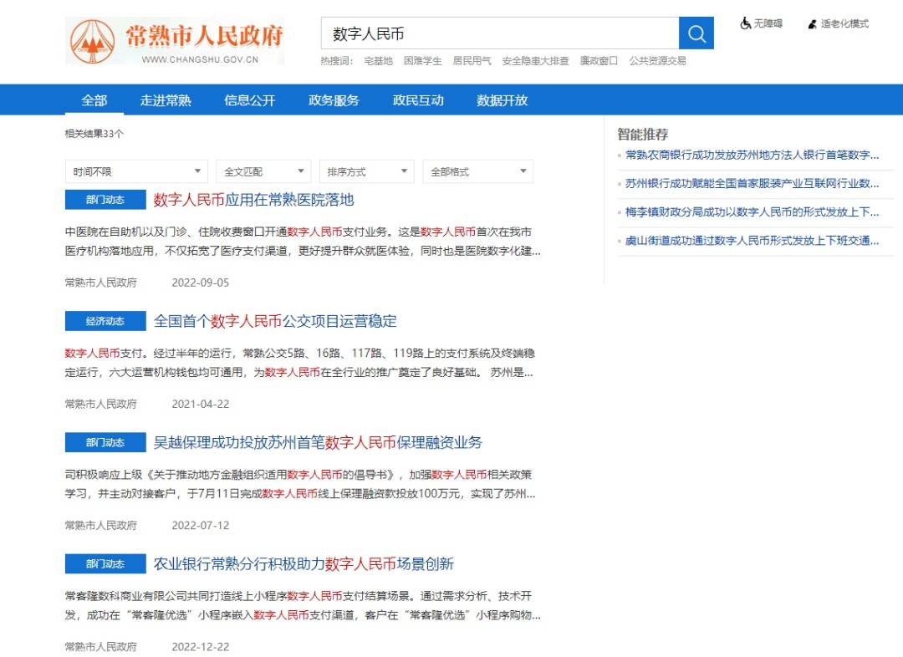Click 部门动态 tag beside 吴越保理 article
This screenshot has width=903, height=657.
tap(105, 442)
